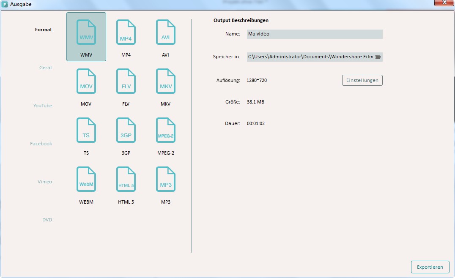455x278 pixels.
Task: Open the folder browse icon in Speicher in
Action: [x=378, y=57]
